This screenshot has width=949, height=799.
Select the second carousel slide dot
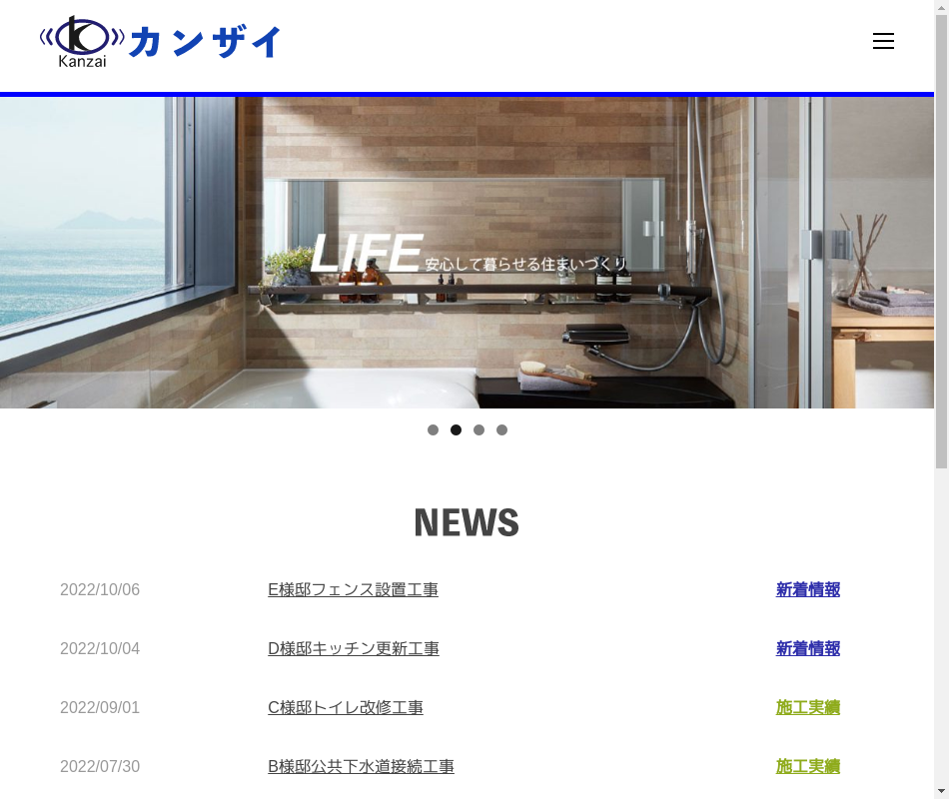point(456,430)
